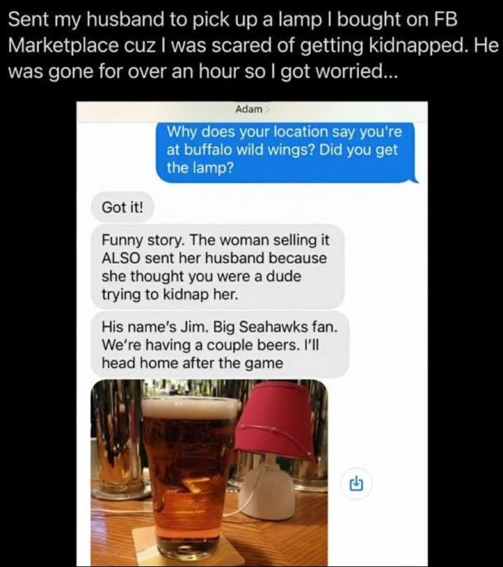
Task: Select the 'Got it!' message bubble
Action: [123, 207]
